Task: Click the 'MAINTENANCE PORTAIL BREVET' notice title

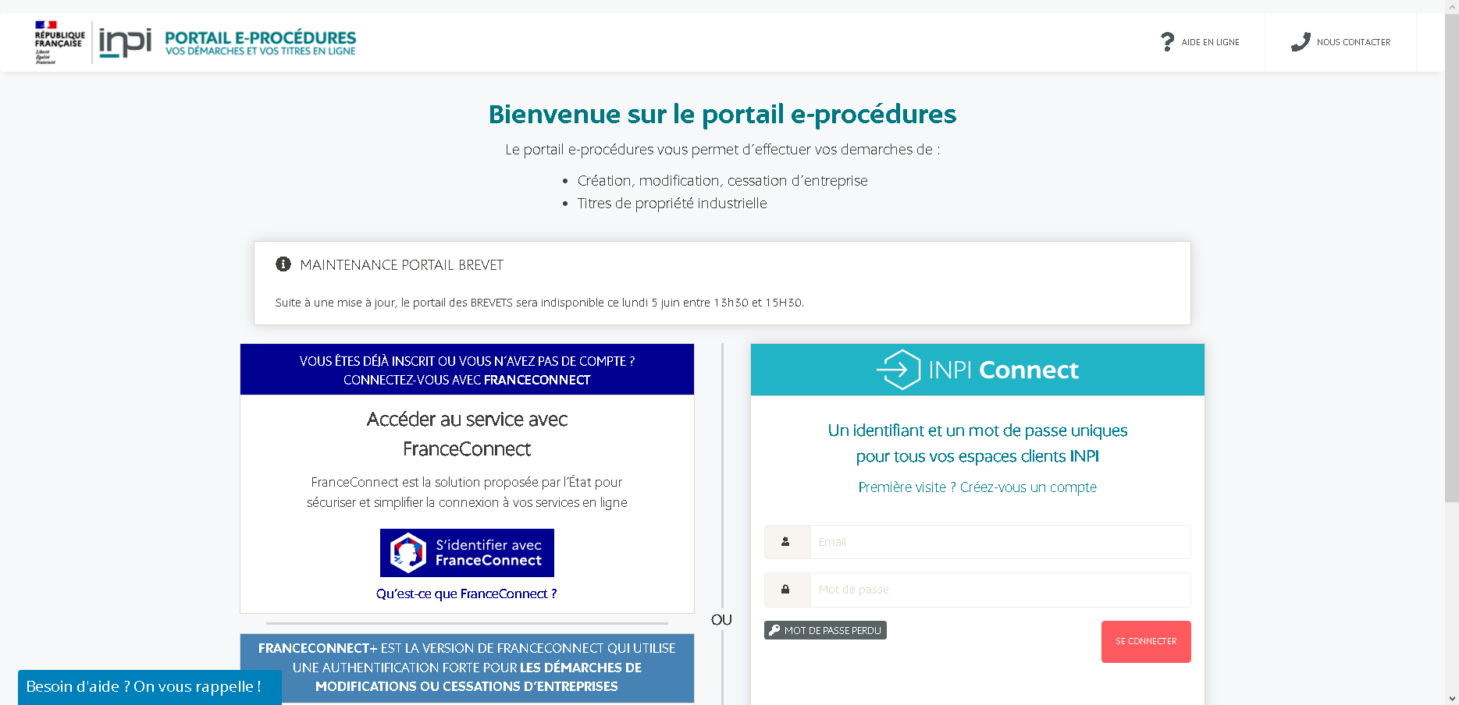Action: click(401, 265)
